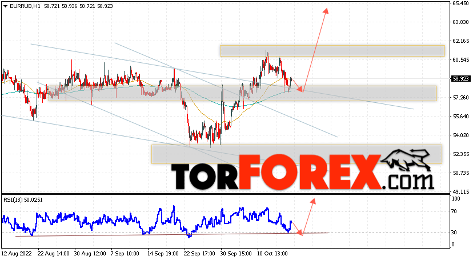Select the 22 Sep 17:00 time label
Screen dimensions: 473x260
pos(200,254)
